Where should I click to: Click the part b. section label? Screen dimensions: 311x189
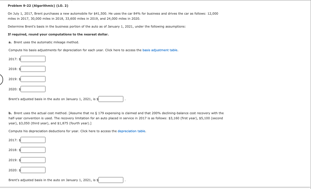point(10,113)
